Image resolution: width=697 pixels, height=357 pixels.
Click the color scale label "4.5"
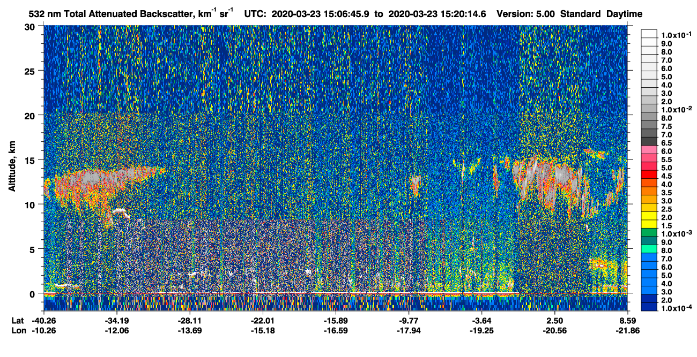(x=666, y=176)
